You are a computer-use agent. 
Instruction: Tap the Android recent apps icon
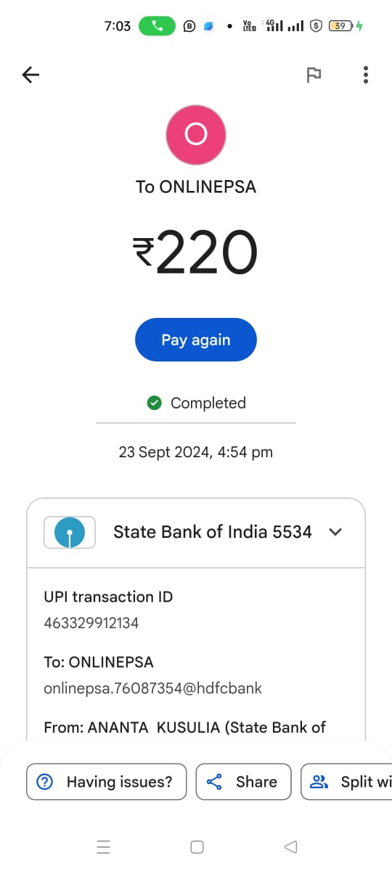click(103, 846)
